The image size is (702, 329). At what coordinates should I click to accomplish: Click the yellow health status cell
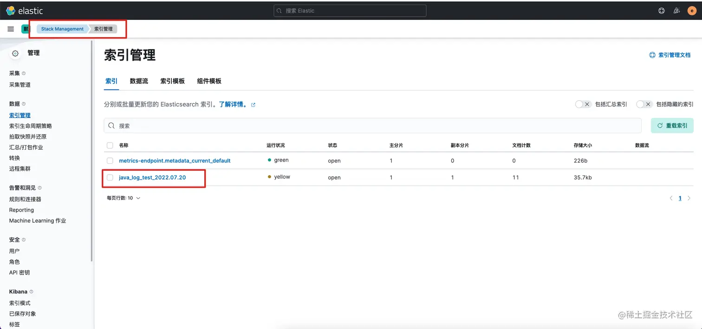click(279, 177)
